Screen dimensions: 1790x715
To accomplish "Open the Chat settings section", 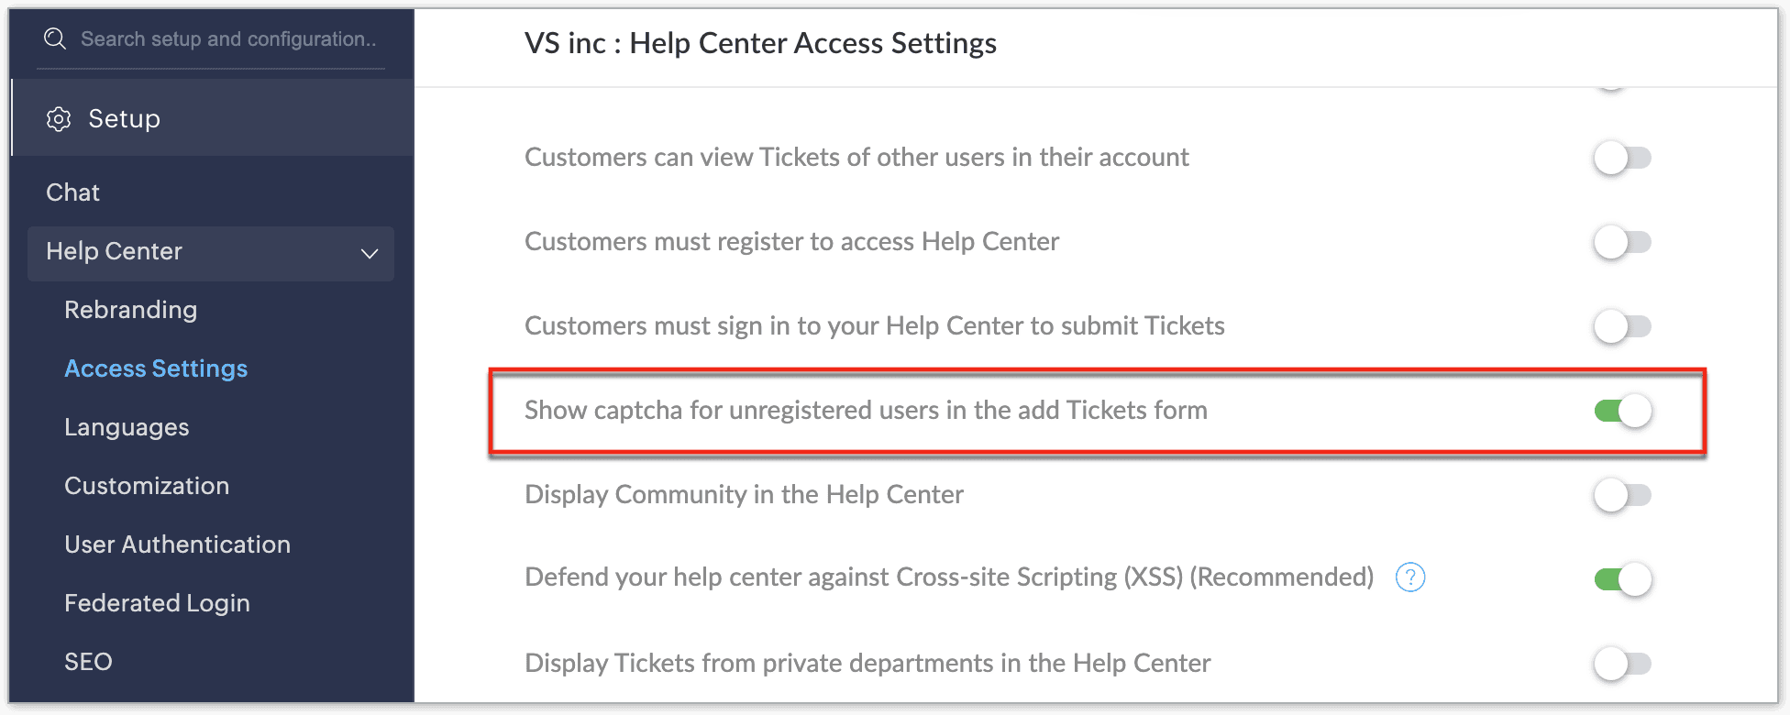I will point(73,192).
